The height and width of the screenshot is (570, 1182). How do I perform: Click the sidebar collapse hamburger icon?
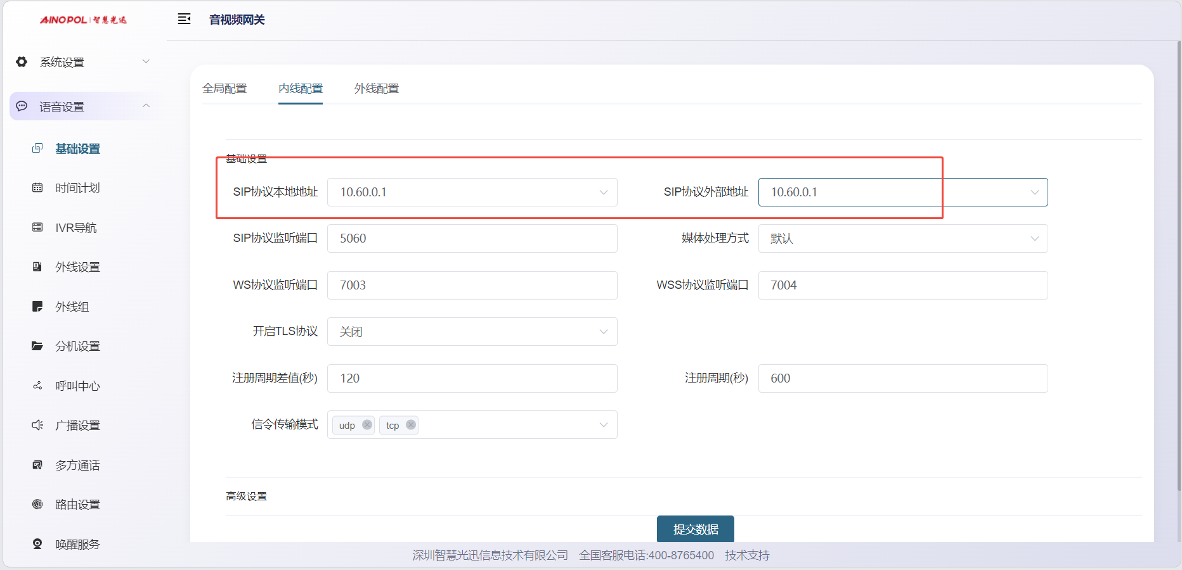[184, 19]
